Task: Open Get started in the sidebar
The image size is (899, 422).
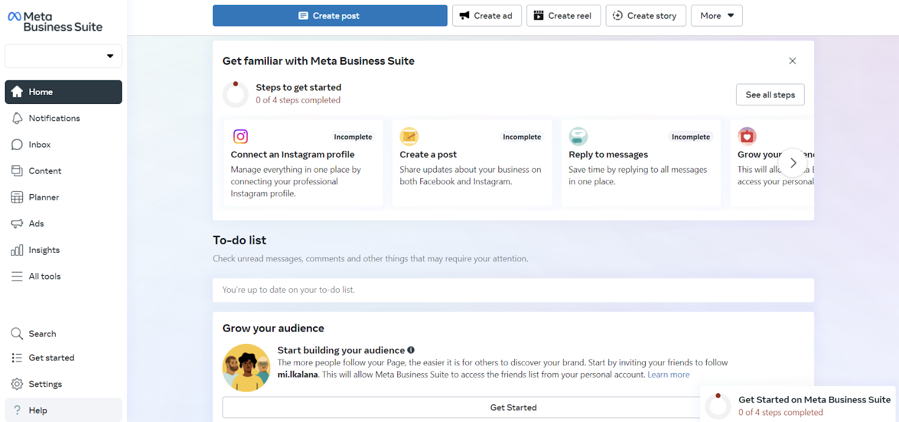Action: pyautogui.click(x=63, y=359)
